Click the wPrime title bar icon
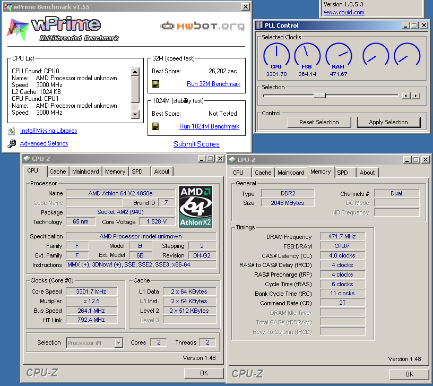The height and width of the screenshot is (386, 433). pos(8,6)
